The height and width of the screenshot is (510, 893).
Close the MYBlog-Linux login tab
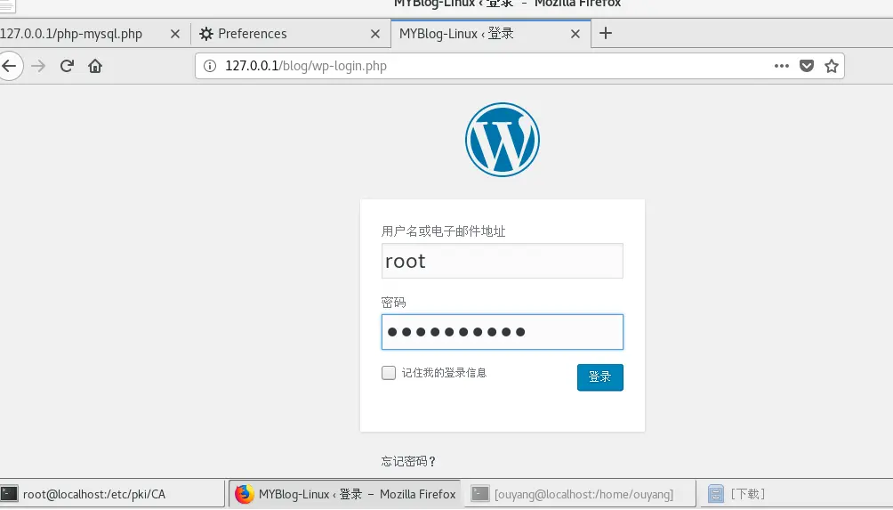coord(575,34)
